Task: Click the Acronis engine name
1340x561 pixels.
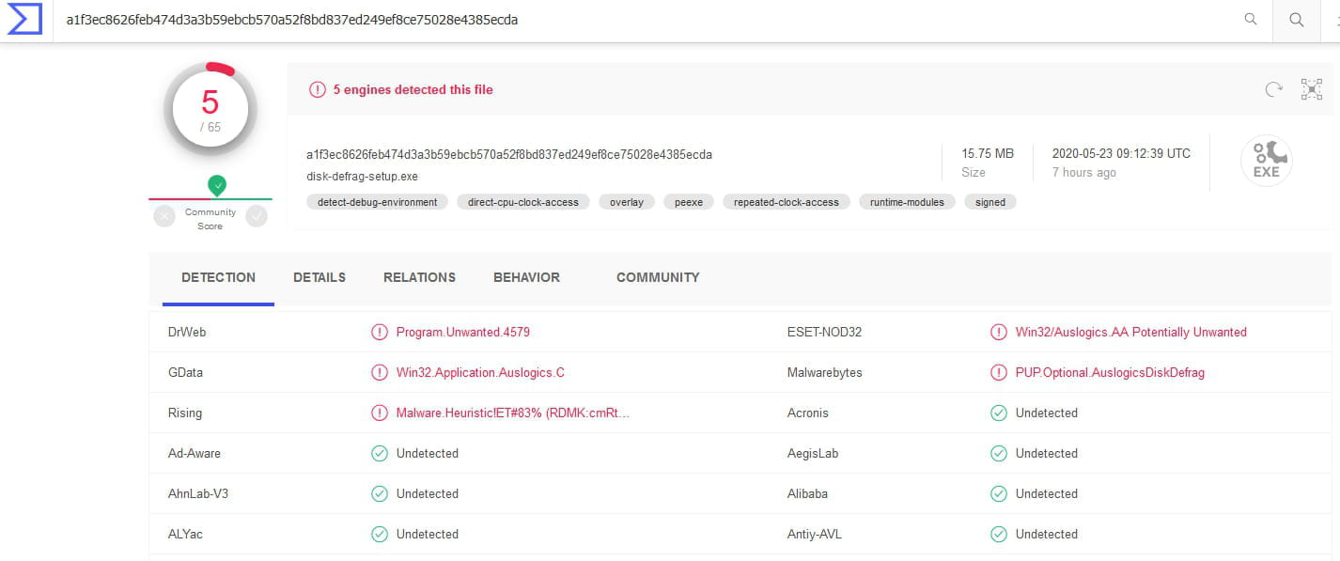Action: click(808, 413)
